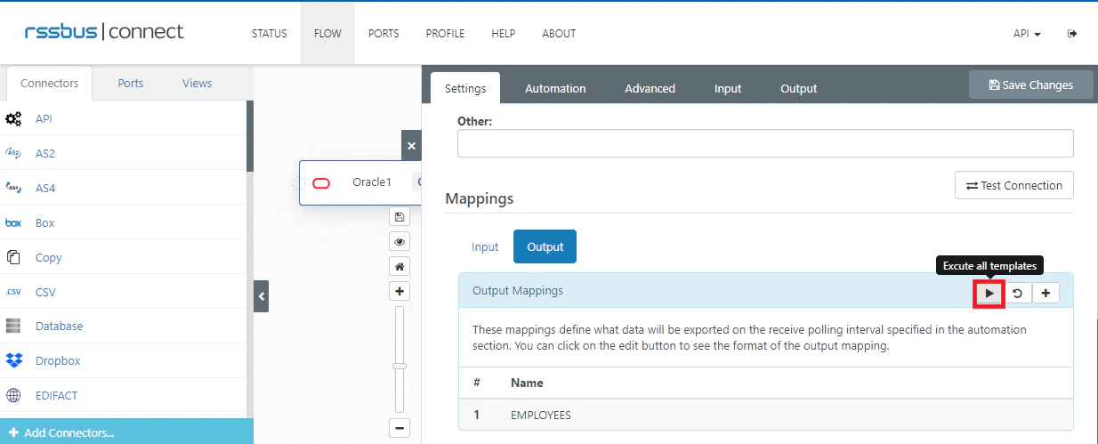Switch to Input mappings pill
Screen dimensions: 1098x444
click(x=485, y=246)
